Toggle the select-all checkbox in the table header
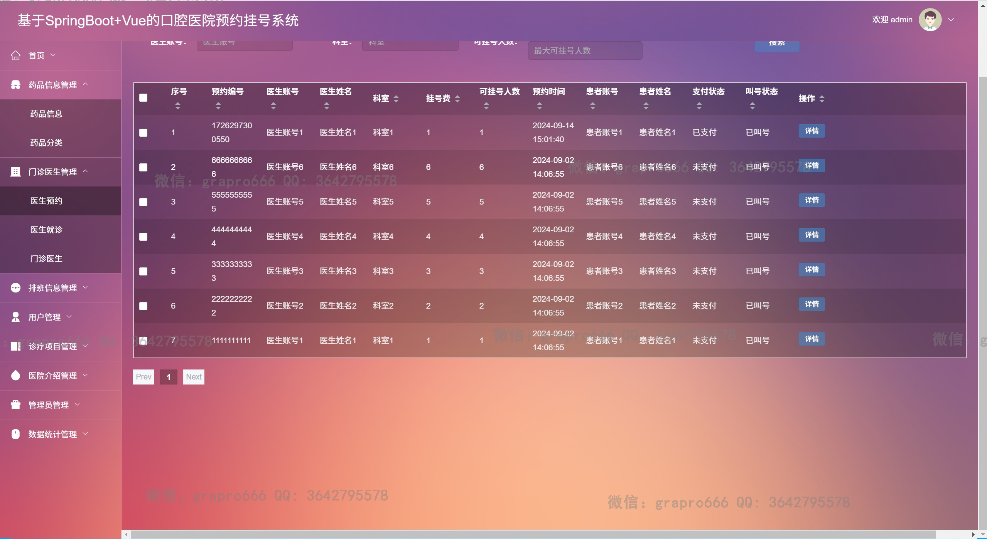This screenshot has height=539, width=987. coord(143,98)
